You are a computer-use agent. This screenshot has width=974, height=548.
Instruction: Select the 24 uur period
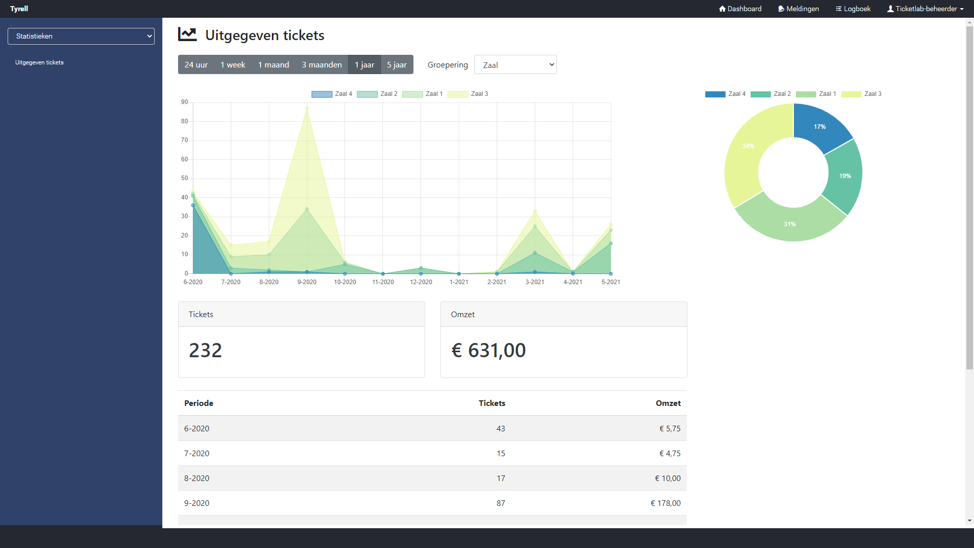coord(196,64)
